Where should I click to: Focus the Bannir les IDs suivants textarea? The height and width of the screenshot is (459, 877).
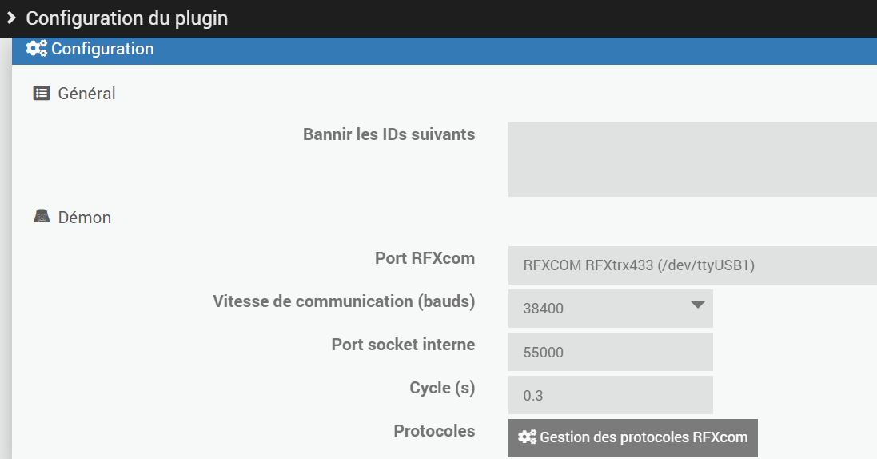coord(692,160)
